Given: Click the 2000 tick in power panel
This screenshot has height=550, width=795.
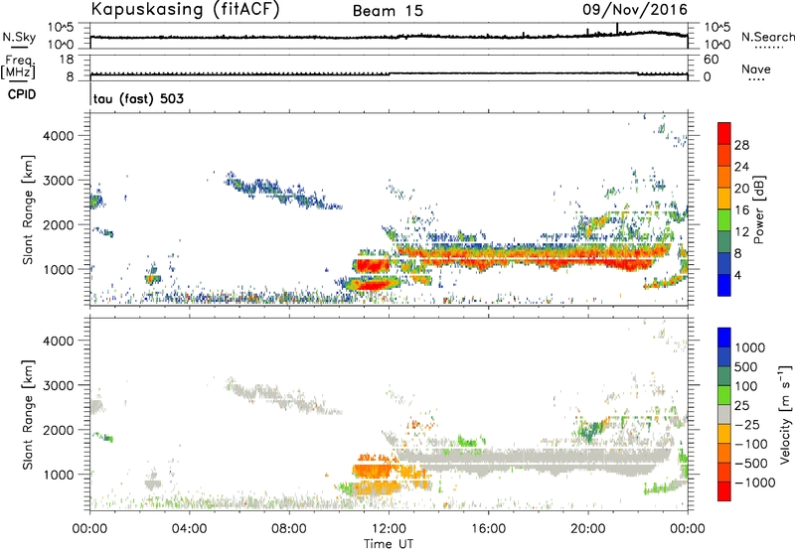Looking at the screenshot, I should pyautogui.click(x=59, y=224).
